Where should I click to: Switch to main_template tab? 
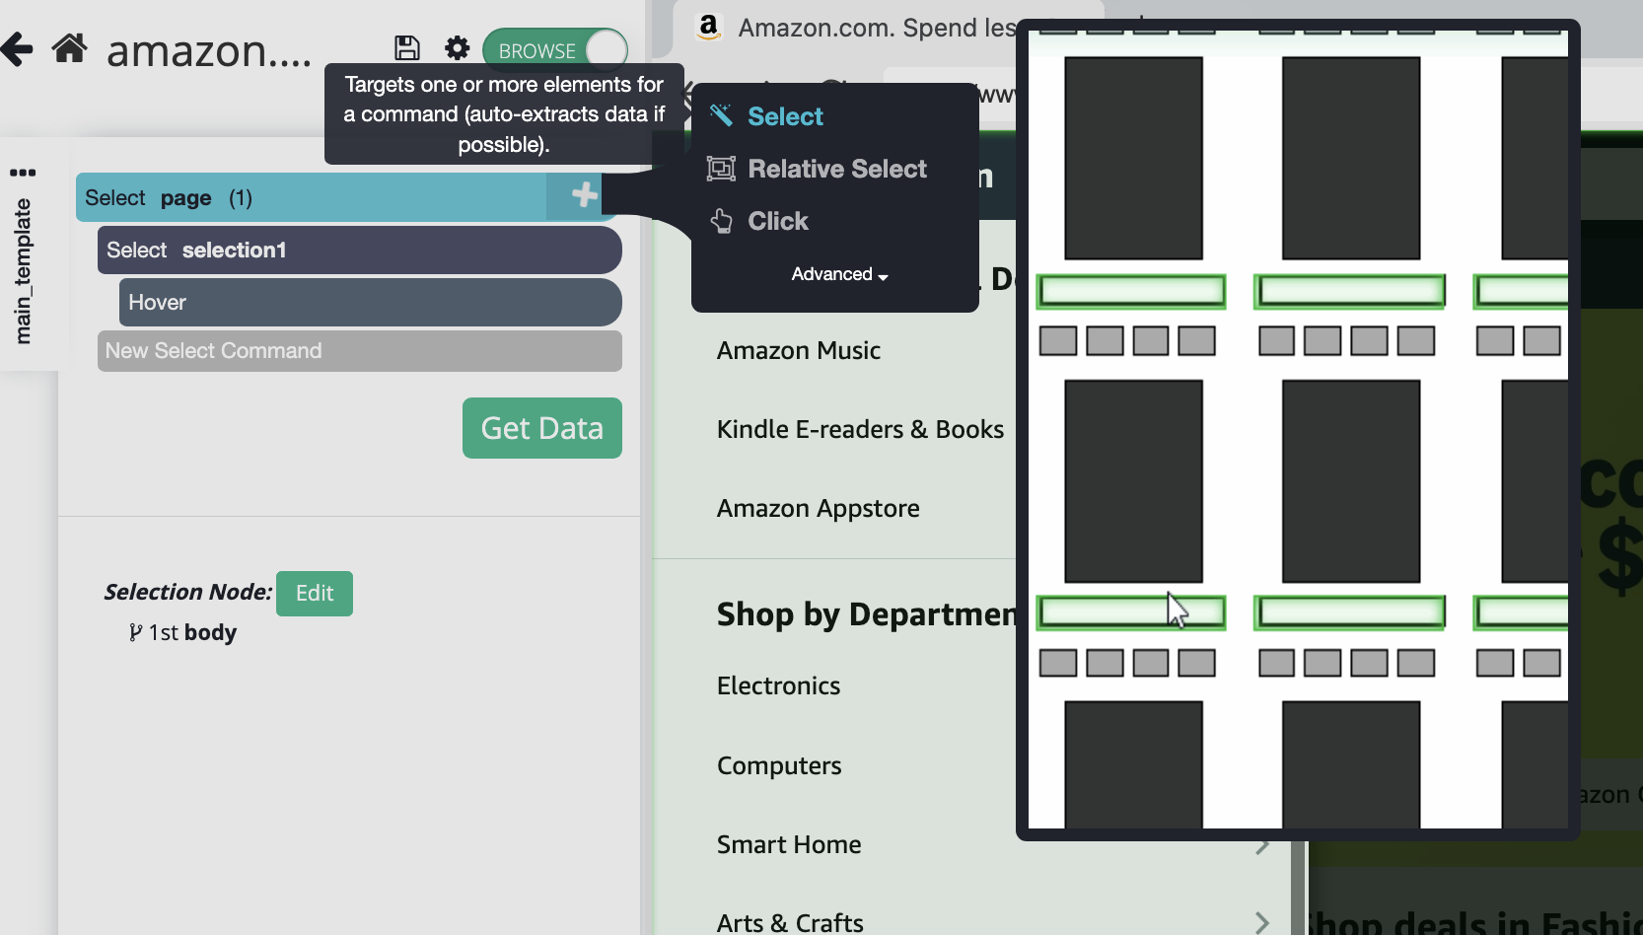point(23,271)
